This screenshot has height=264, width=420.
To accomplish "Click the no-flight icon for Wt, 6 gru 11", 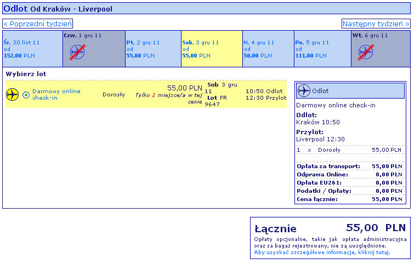I will [x=366, y=52].
